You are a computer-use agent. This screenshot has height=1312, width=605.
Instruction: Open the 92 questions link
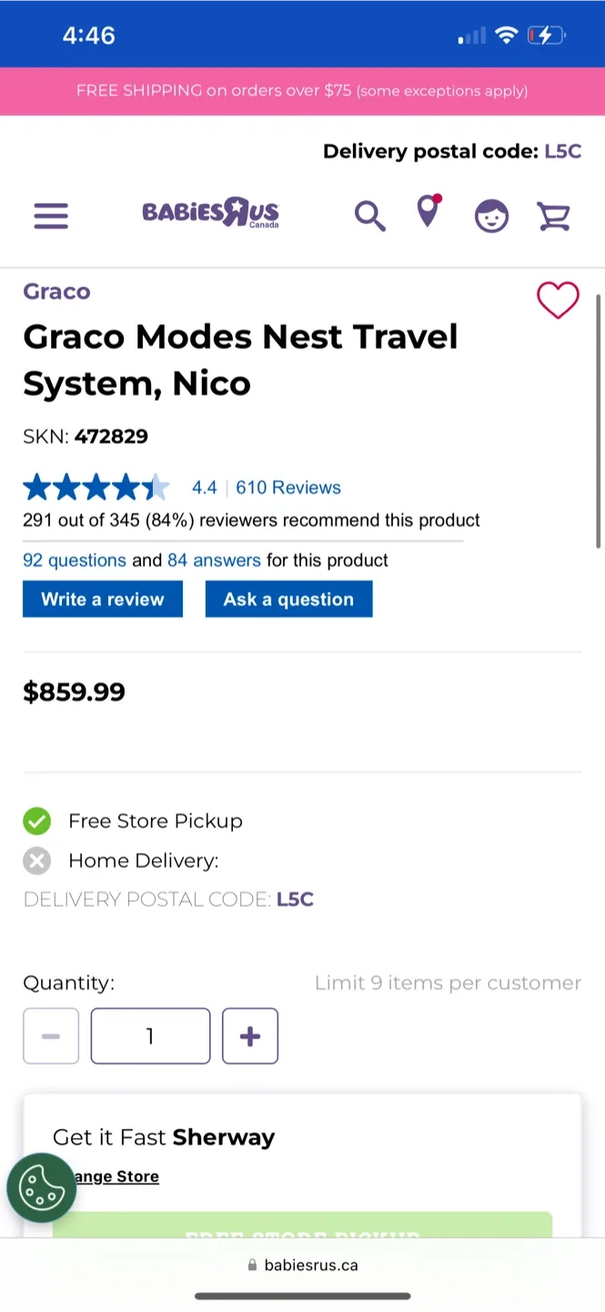[x=74, y=560]
